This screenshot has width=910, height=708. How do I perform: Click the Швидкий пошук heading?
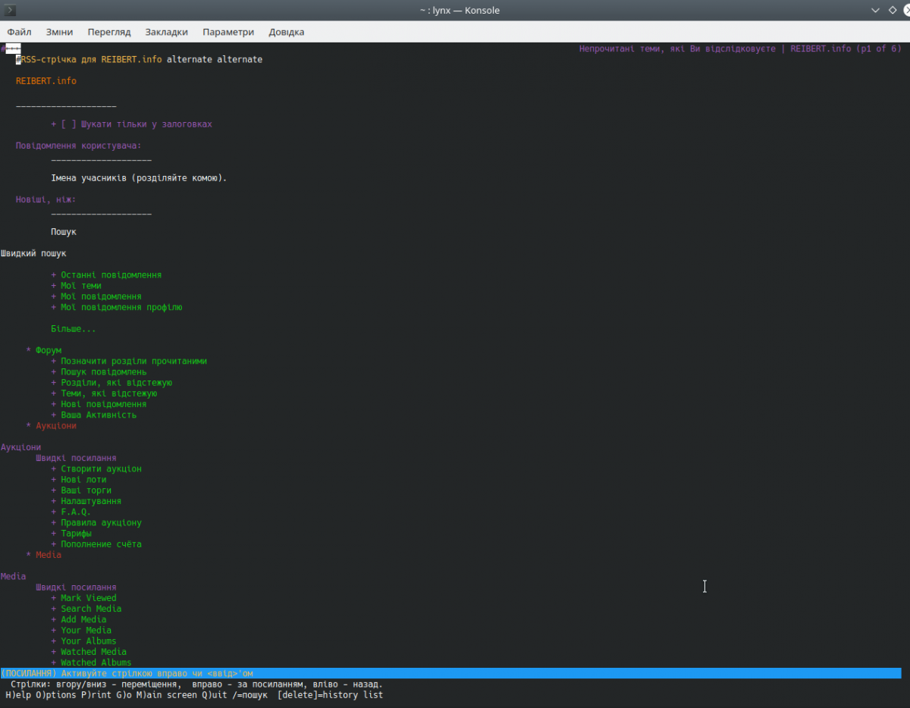[x=33, y=253]
